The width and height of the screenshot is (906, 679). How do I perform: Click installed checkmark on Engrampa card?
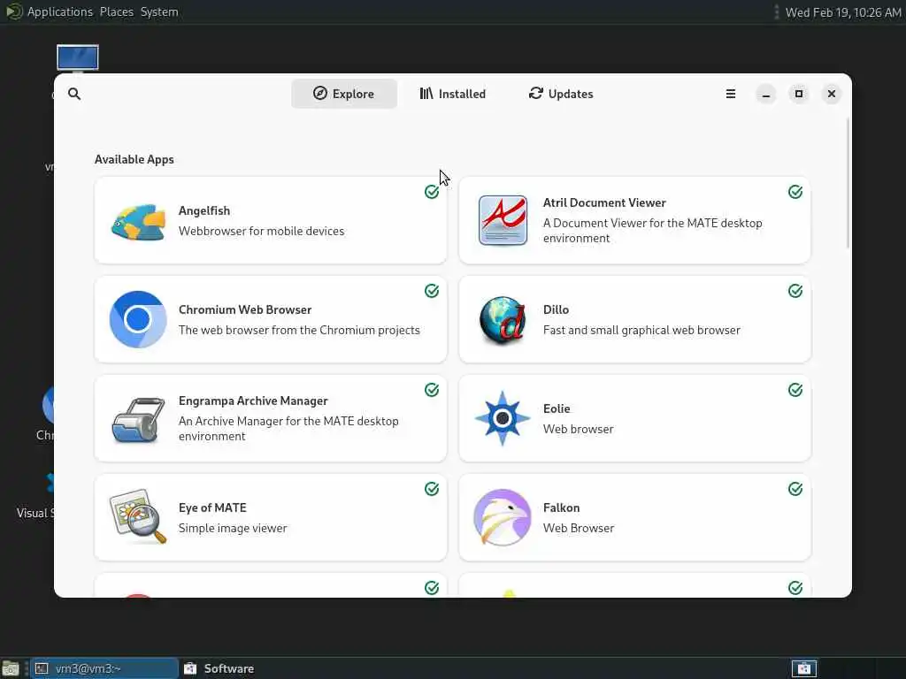pos(432,390)
